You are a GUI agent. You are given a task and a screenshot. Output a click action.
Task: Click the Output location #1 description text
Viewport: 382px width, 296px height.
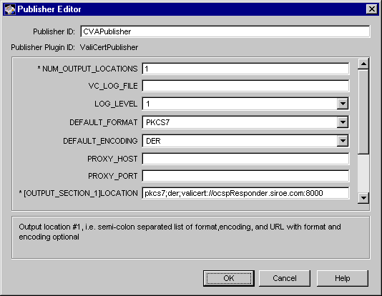180,232
